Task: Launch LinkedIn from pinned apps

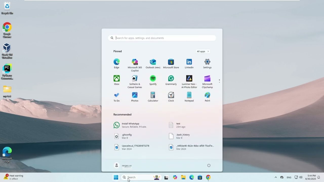Action: [x=189, y=64]
